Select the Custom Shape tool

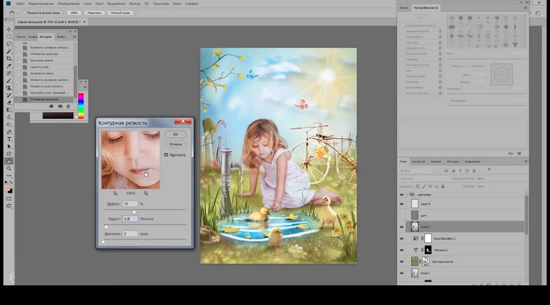click(9, 154)
